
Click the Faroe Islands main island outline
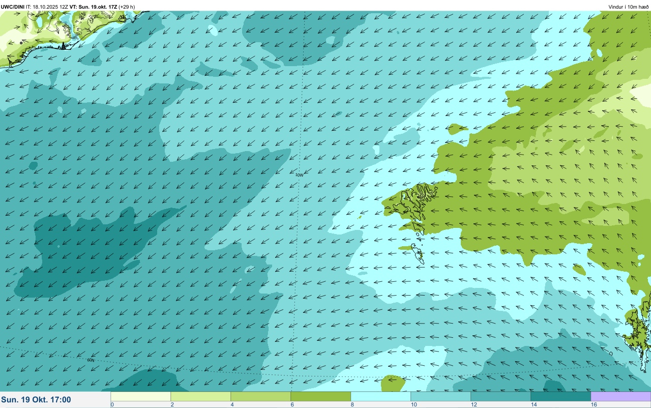(x=413, y=202)
